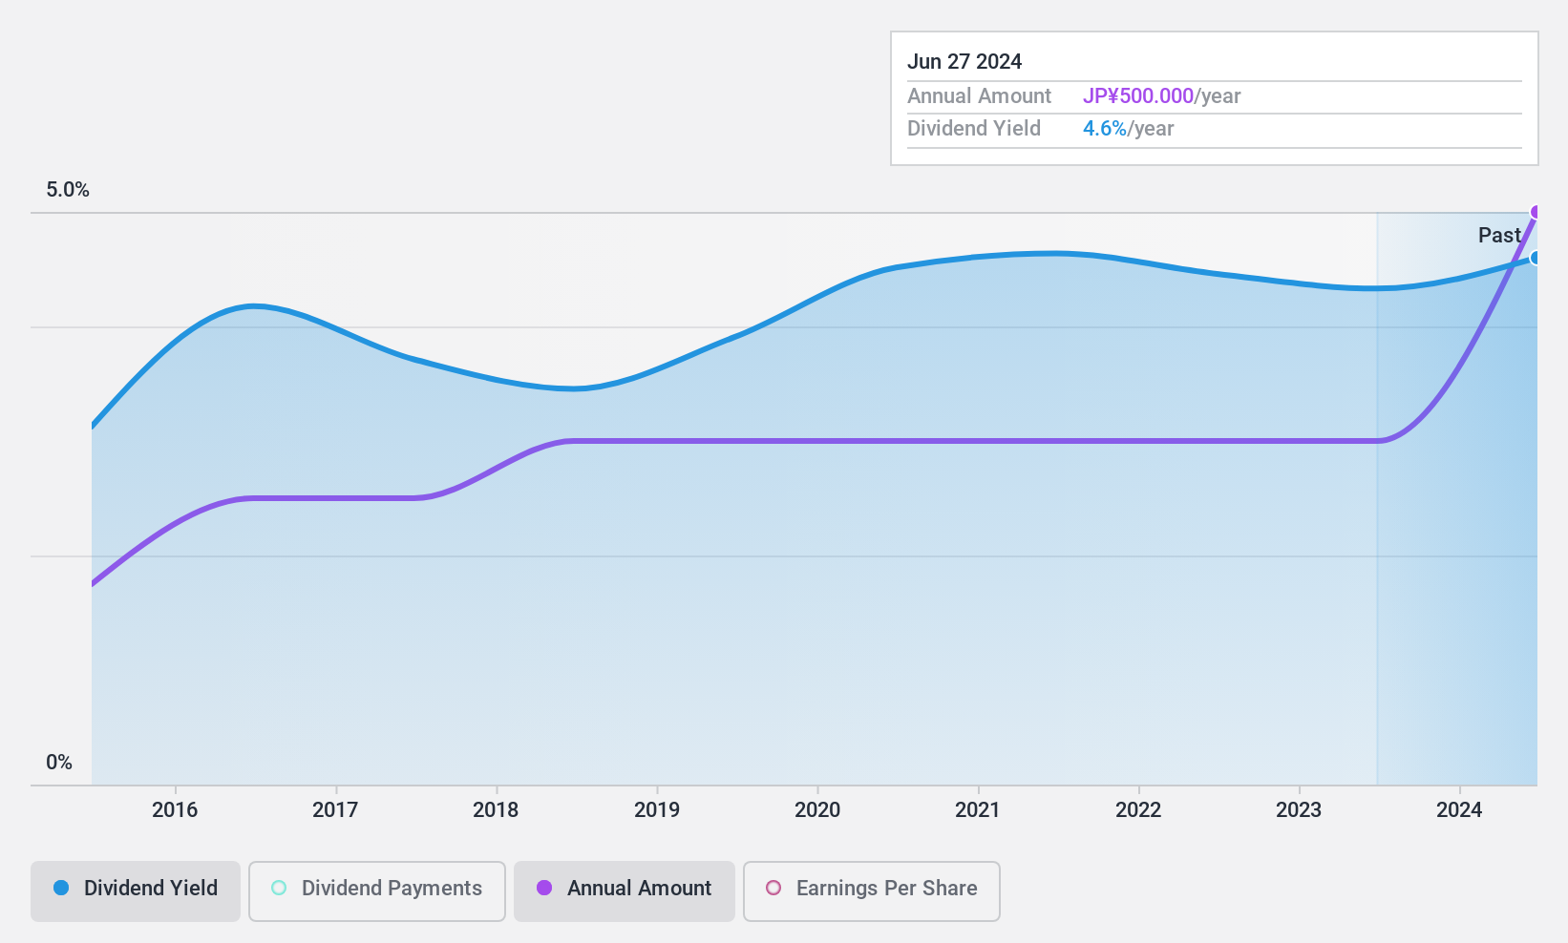Click the 2021 x-axis label
The height and width of the screenshot is (943, 1568).
(x=978, y=810)
